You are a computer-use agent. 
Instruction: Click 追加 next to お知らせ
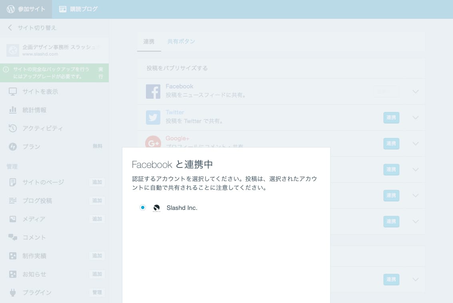point(97,274)
